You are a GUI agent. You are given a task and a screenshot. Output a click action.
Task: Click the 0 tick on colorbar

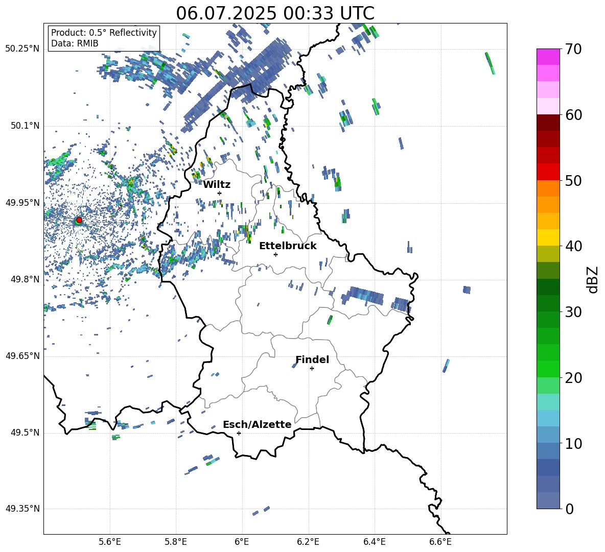pos(569,509)
